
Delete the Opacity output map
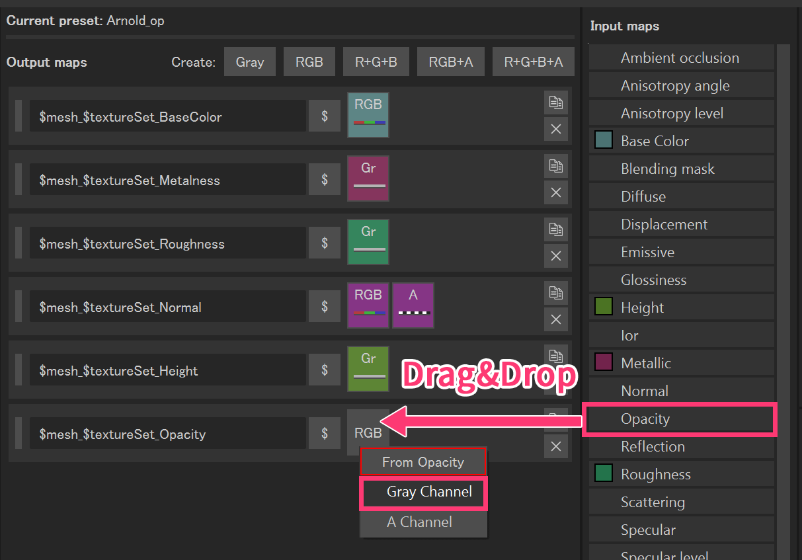click(555, 446)
